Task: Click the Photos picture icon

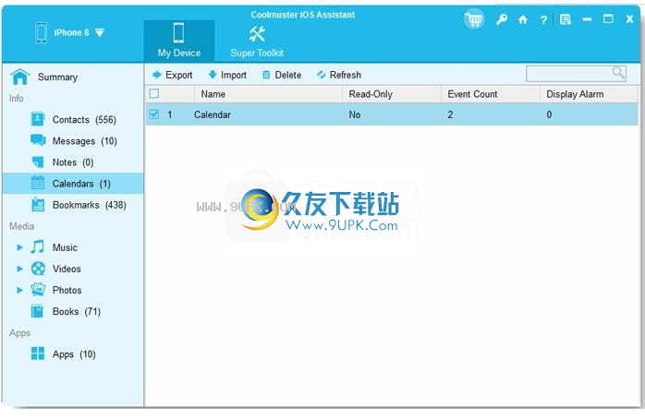Action: tap(38, 290)
